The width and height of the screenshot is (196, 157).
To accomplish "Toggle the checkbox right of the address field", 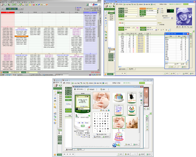I will (158, 25).
